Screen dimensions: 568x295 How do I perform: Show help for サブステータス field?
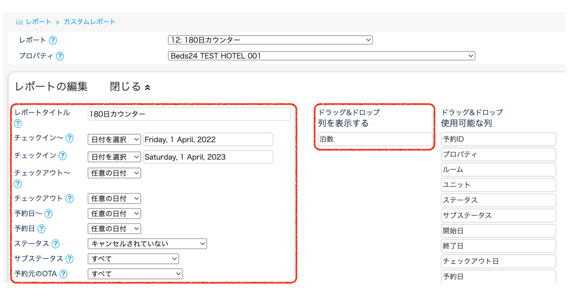click(x=70, y=259)
